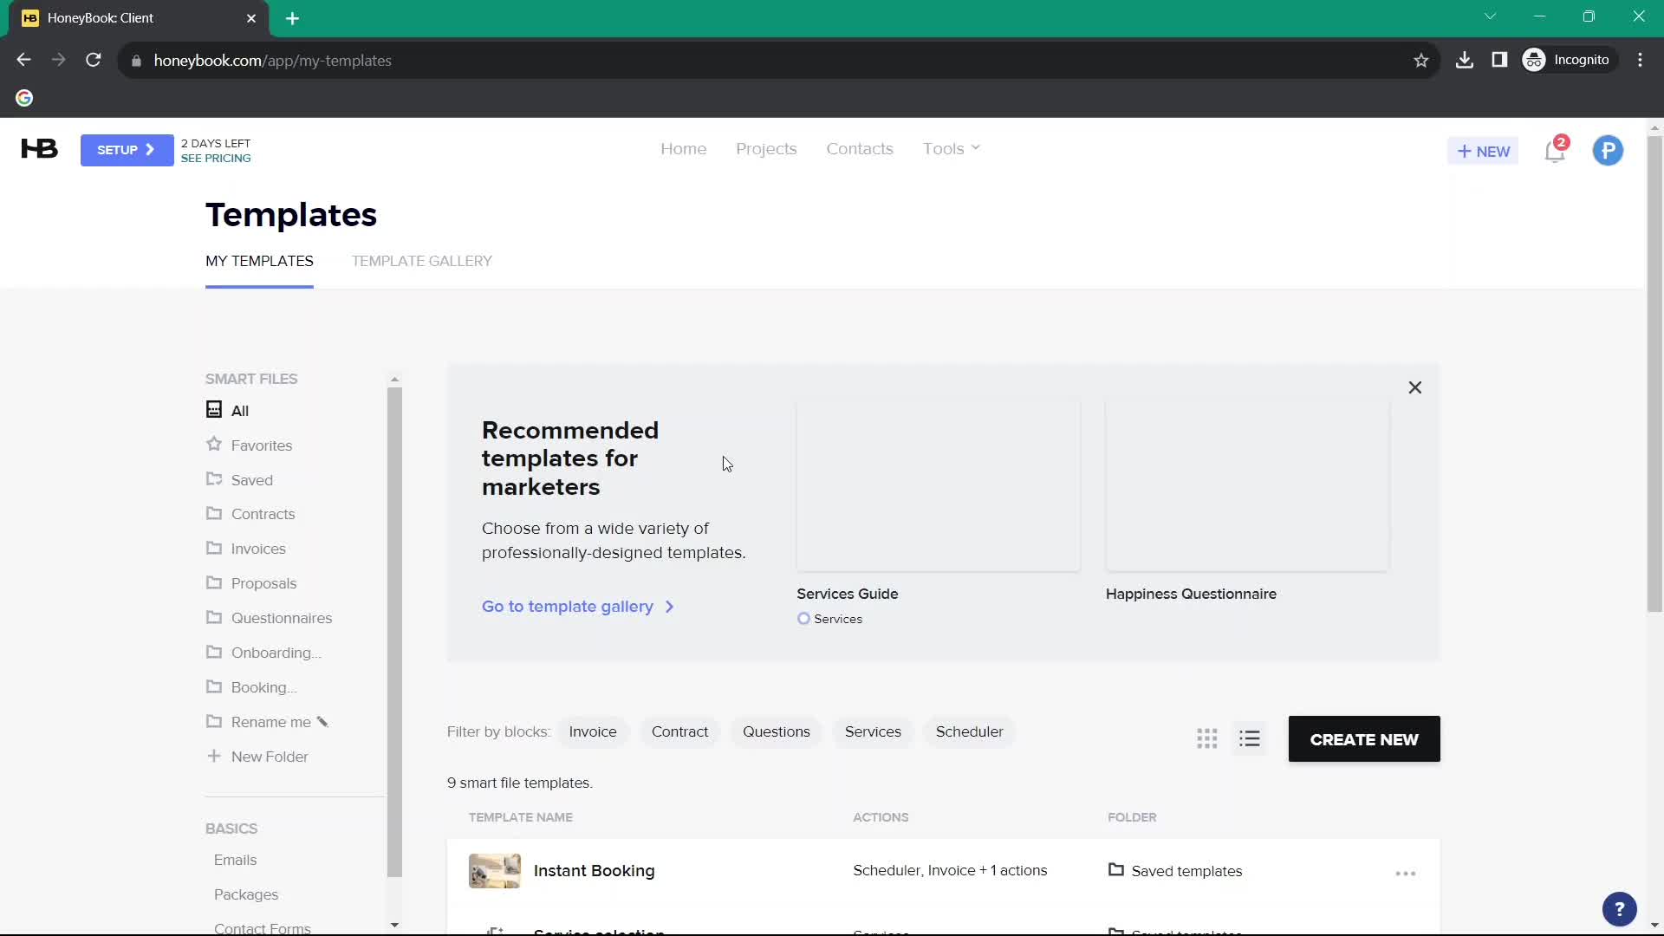Click the Google bookmark icon

point(24,99)
